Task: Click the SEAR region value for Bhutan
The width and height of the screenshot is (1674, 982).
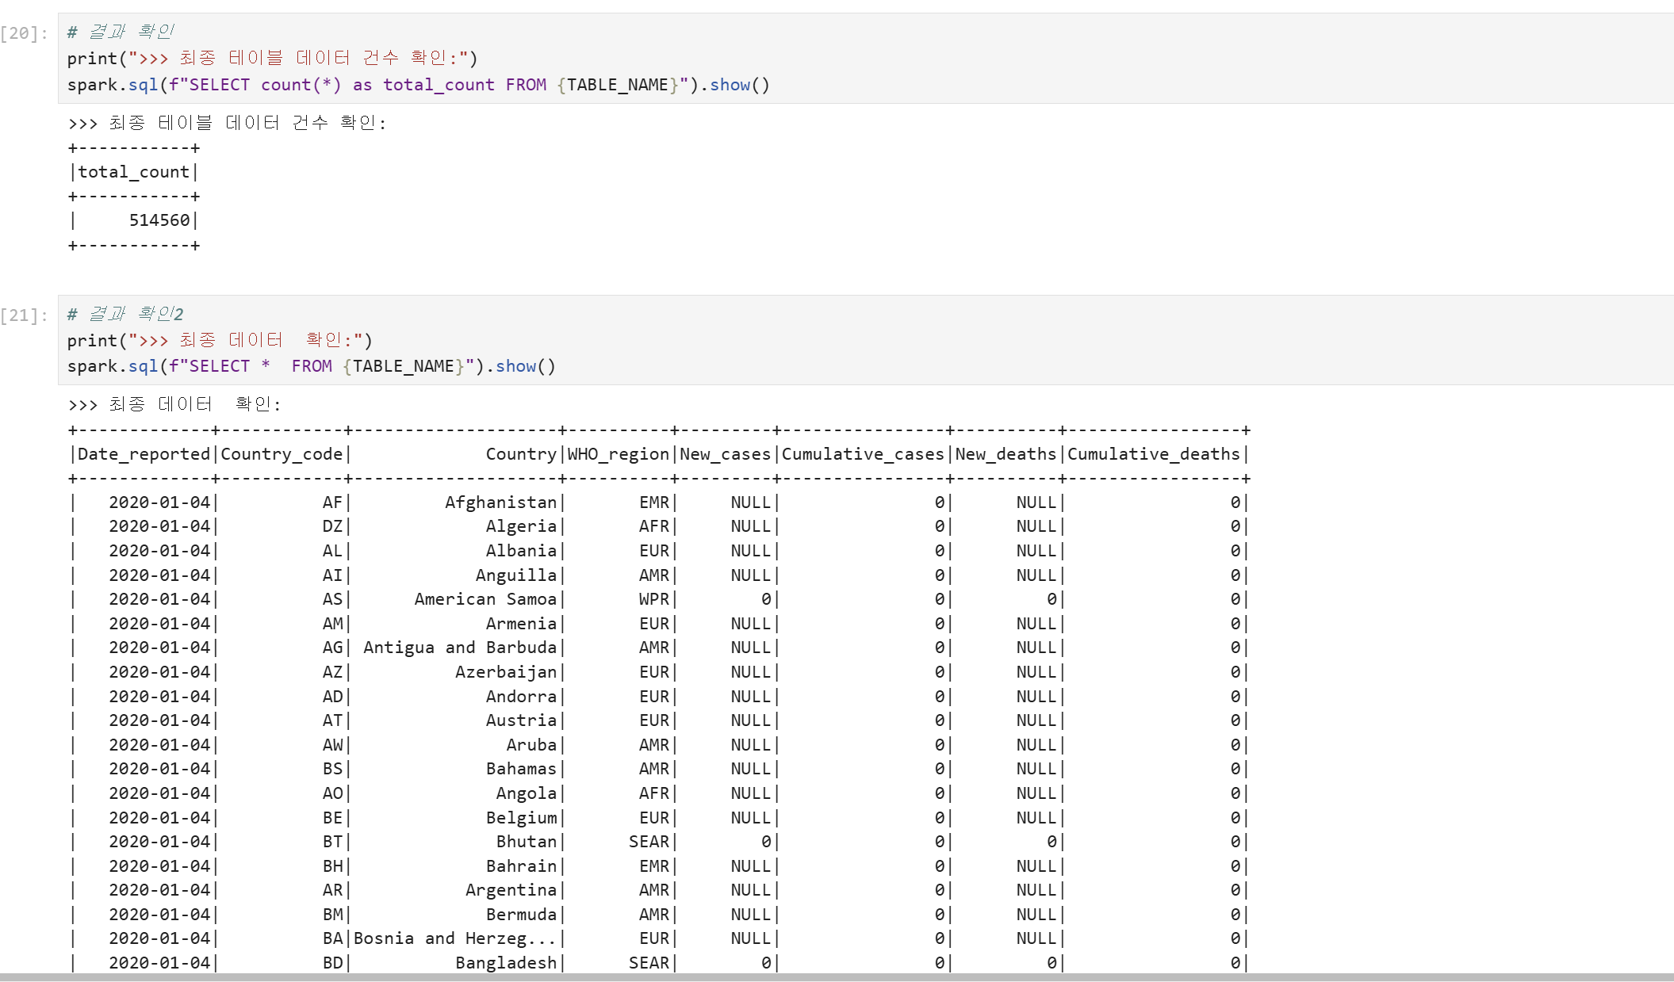Action: [649, 842]
